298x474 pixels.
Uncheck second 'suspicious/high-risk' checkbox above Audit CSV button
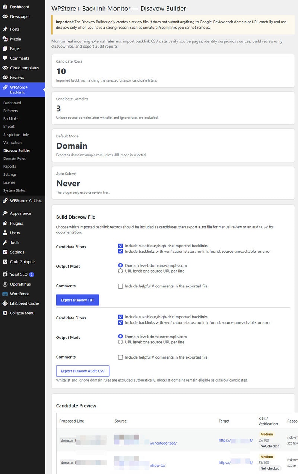[120, 317]
